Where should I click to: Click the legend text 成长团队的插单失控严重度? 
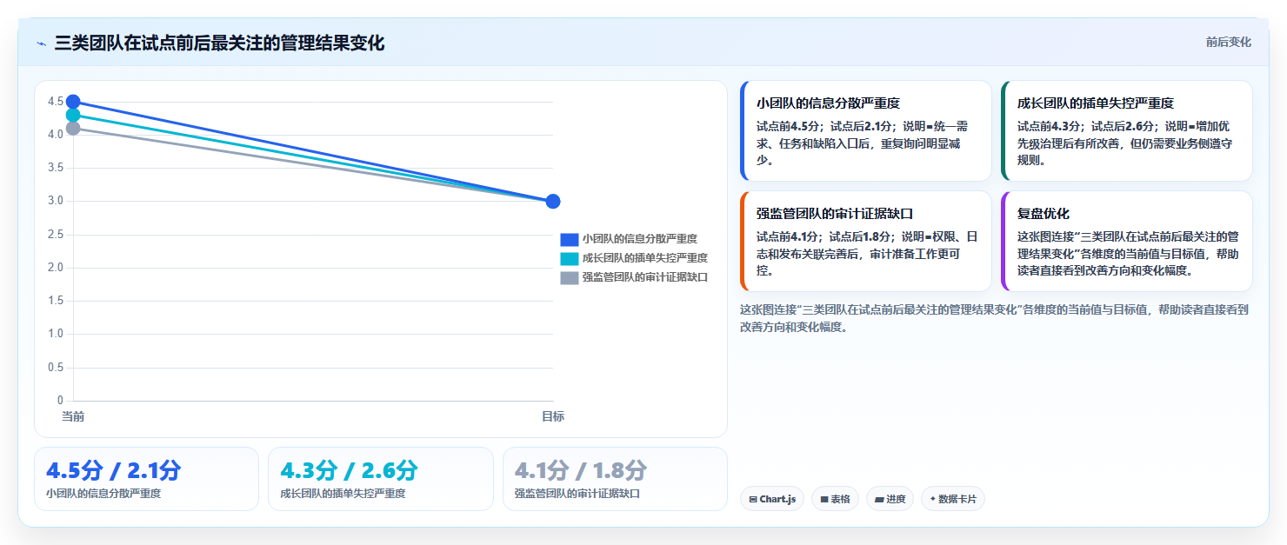pyautogui.click(x=645, y=258)
